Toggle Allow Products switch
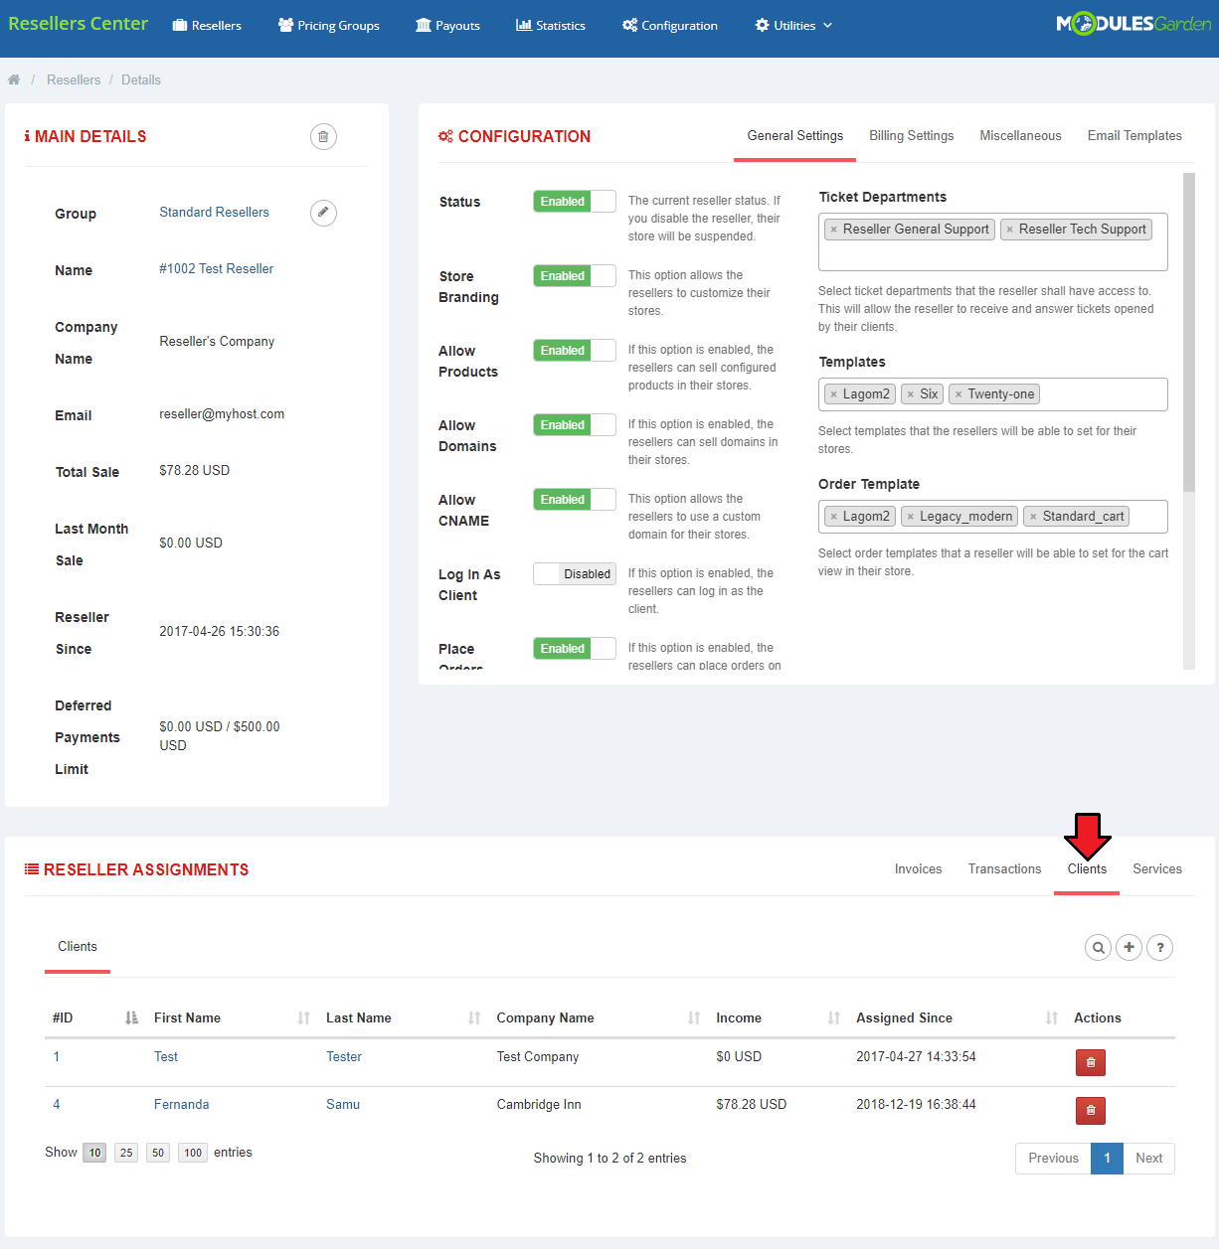The width and height of the screenshot is (1219, 1249). [x=575, y=351]
